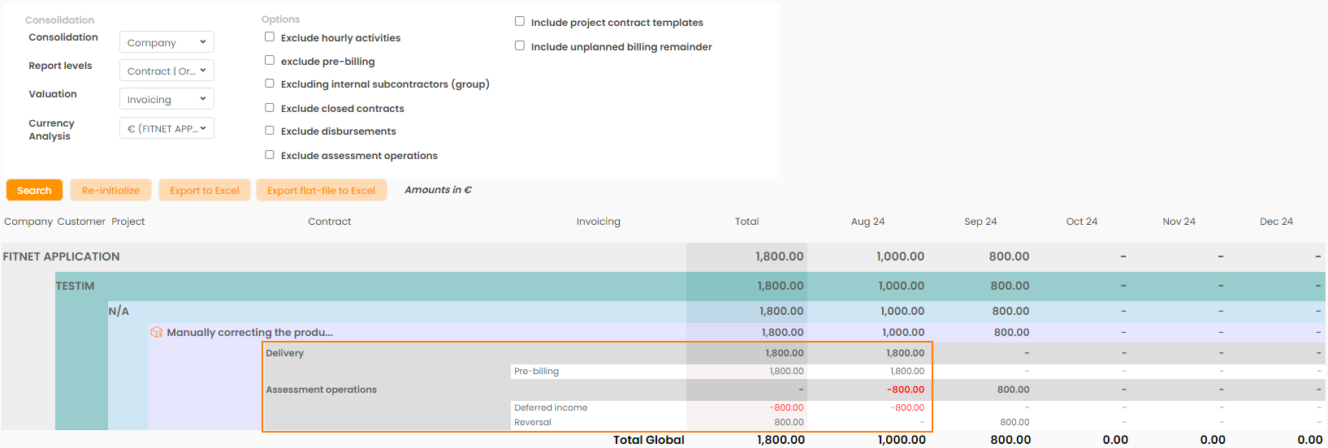This screenshot has width=1328, height=448.
Task: Open the Valuation Invoicing dropdown
Action: (x=167, y=99)
